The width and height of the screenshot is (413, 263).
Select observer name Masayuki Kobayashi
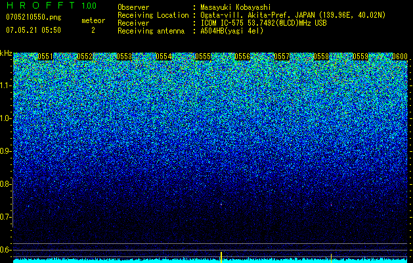click(236, 7)
